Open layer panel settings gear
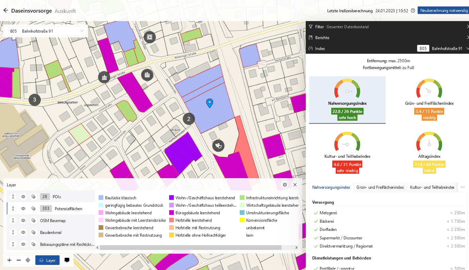Image resolution: width=469 pixels, height=270 pixels. coord(285,185)
